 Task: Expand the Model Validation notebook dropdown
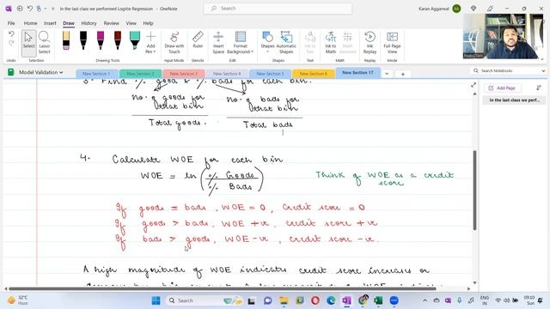click(61, 72)
